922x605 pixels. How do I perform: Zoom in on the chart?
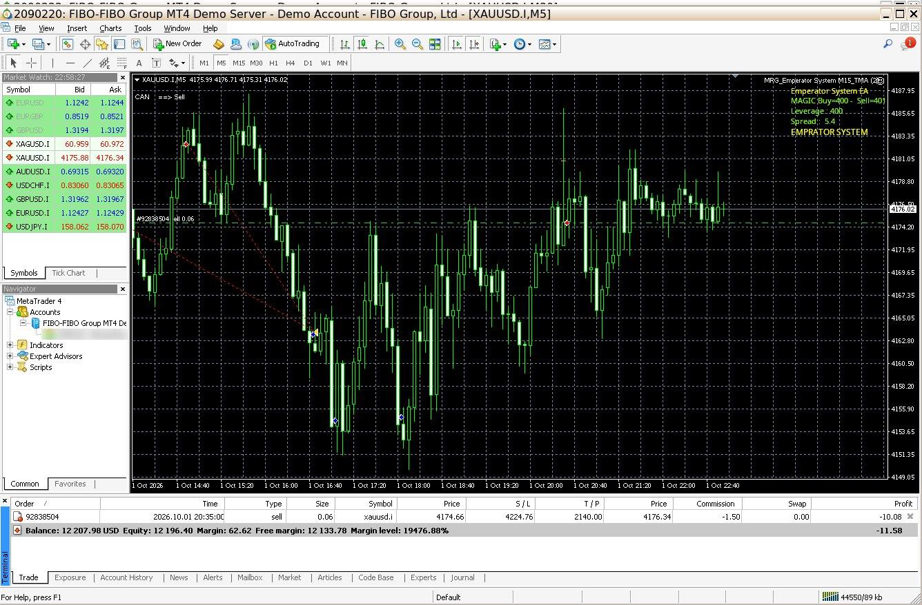400,44
